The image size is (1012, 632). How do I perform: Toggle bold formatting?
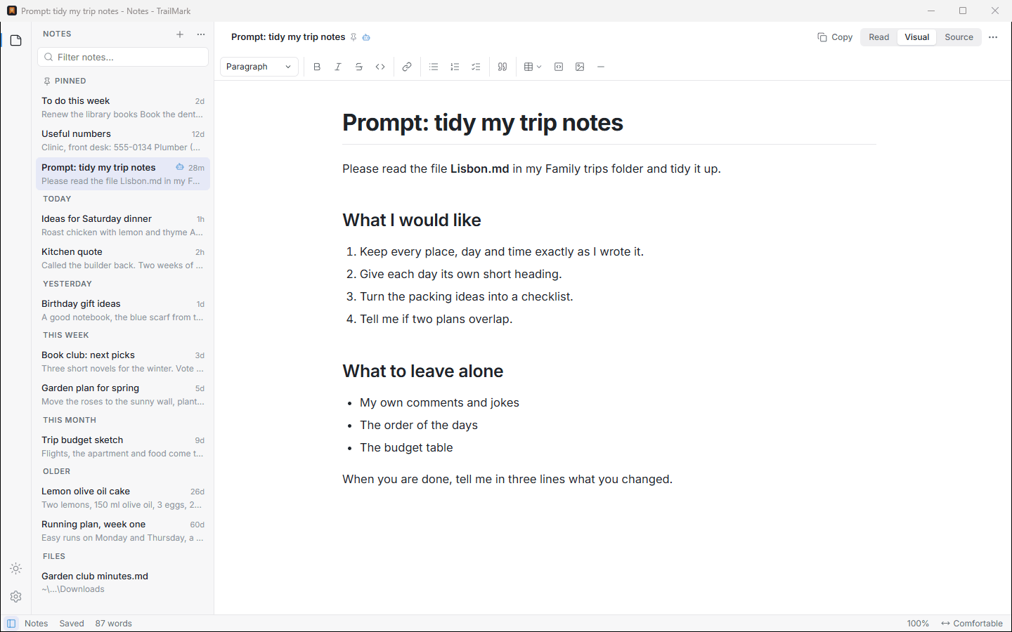tap(317, 67)
